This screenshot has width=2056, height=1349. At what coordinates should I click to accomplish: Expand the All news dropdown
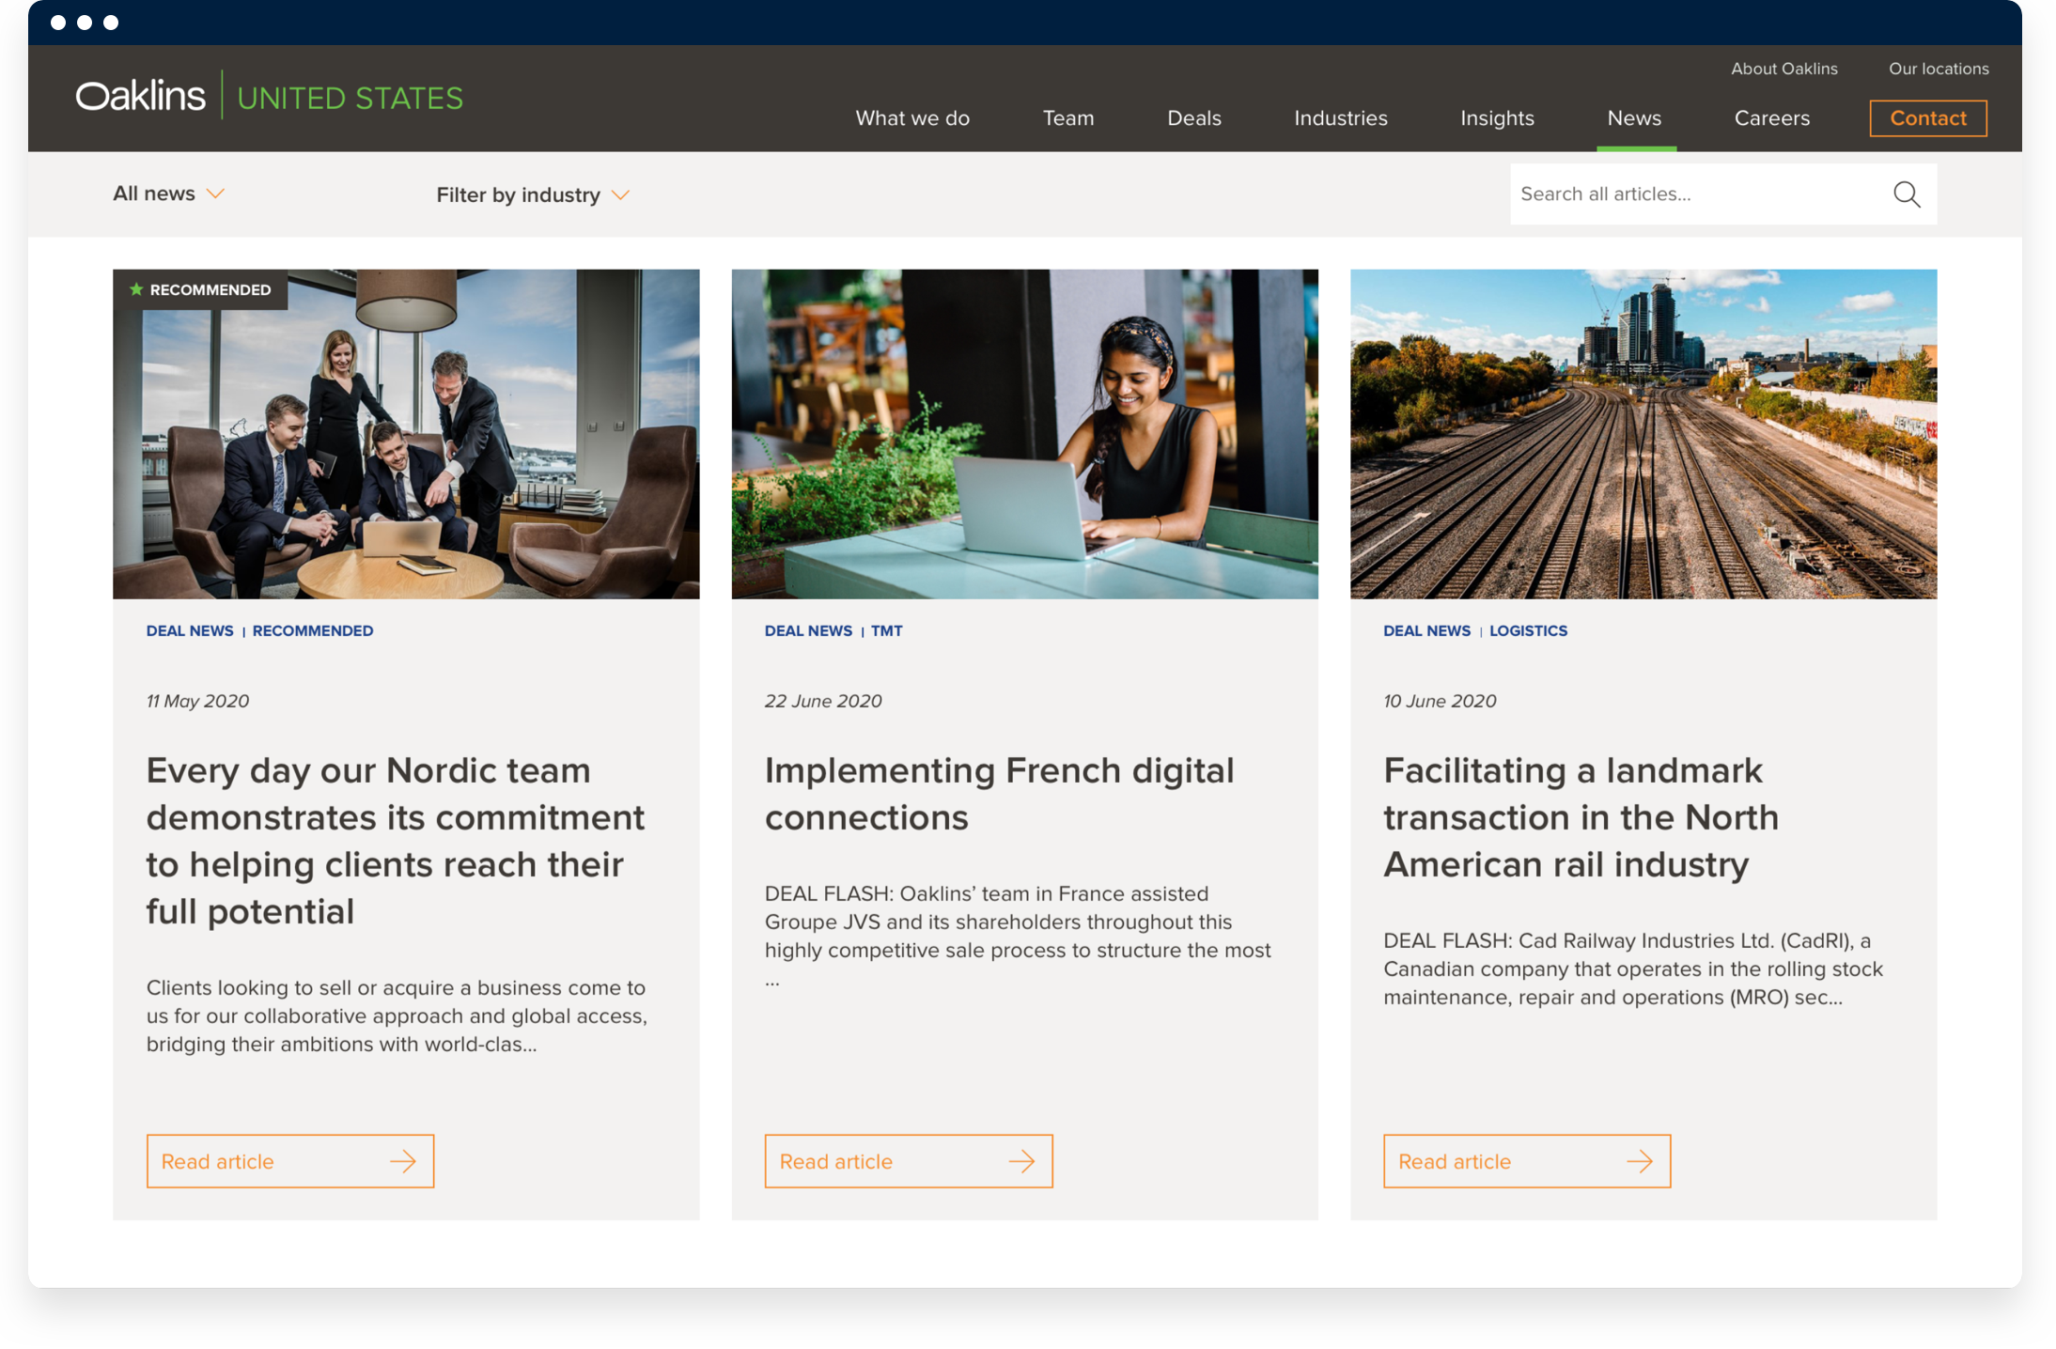coord(168,194)
